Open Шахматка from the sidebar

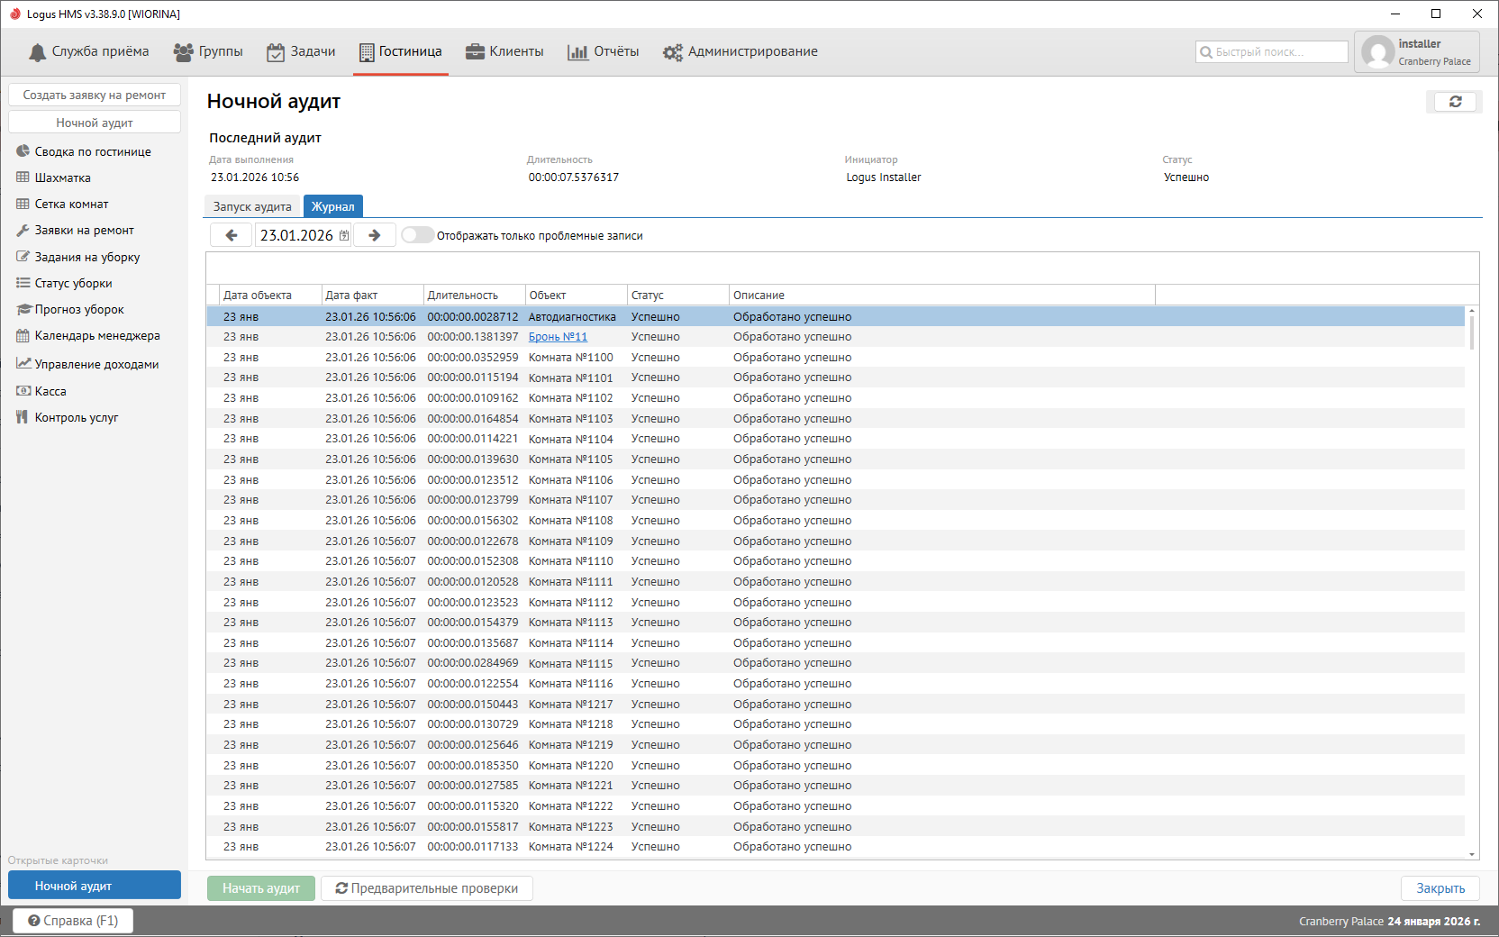[62, 177]
